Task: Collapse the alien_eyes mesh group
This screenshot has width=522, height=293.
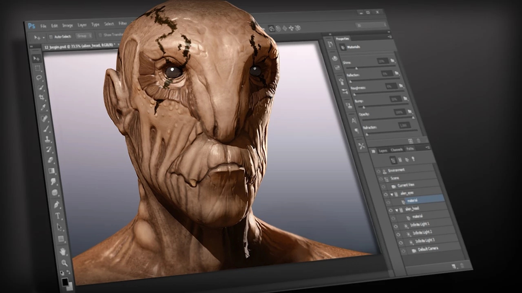Action: [392, 195]
